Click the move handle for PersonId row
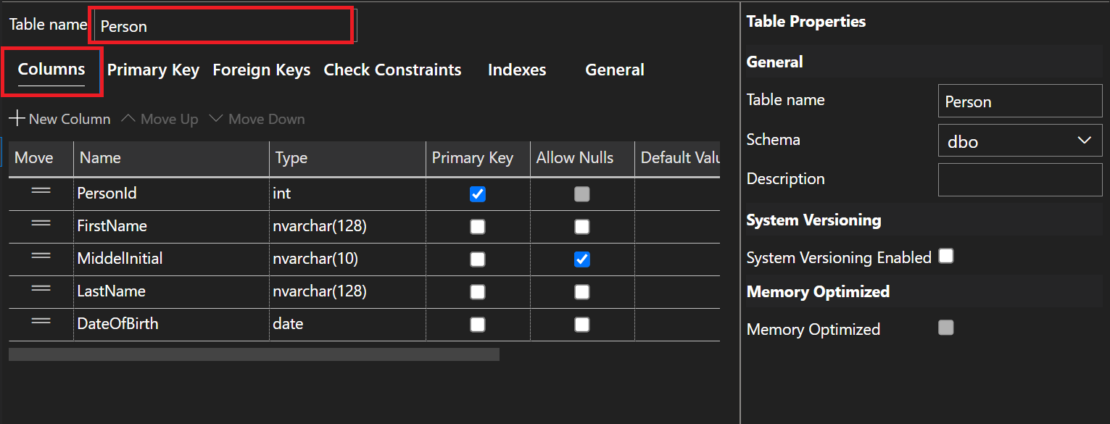Image resolution: width=1110 pixels, height=424 pixels. 40,193
